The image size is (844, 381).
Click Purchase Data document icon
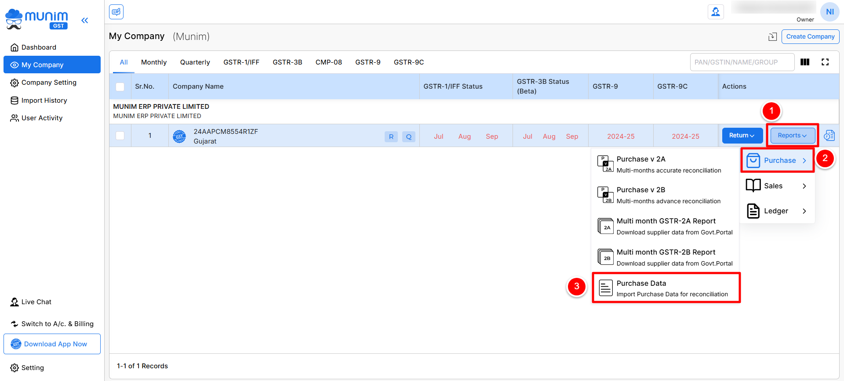coord(606,288)
